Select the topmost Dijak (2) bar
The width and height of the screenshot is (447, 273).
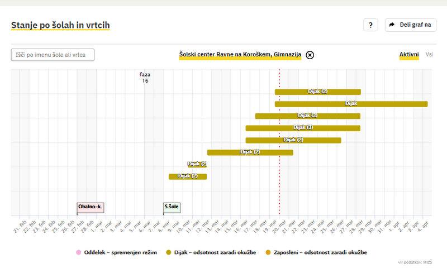[x=317, y=92]
